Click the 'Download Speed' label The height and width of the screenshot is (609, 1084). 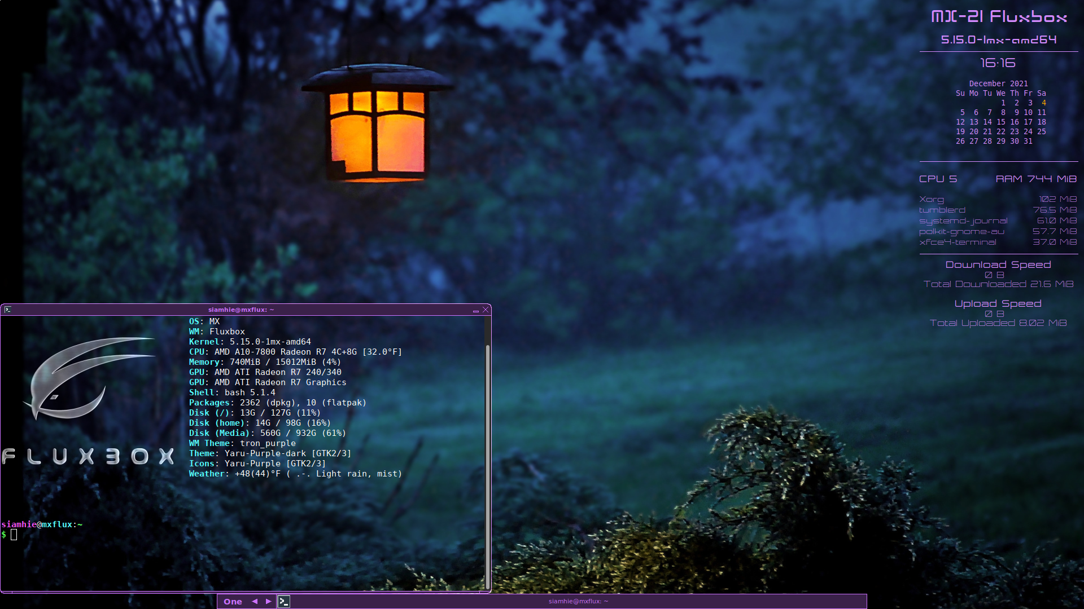click(998, 264)
